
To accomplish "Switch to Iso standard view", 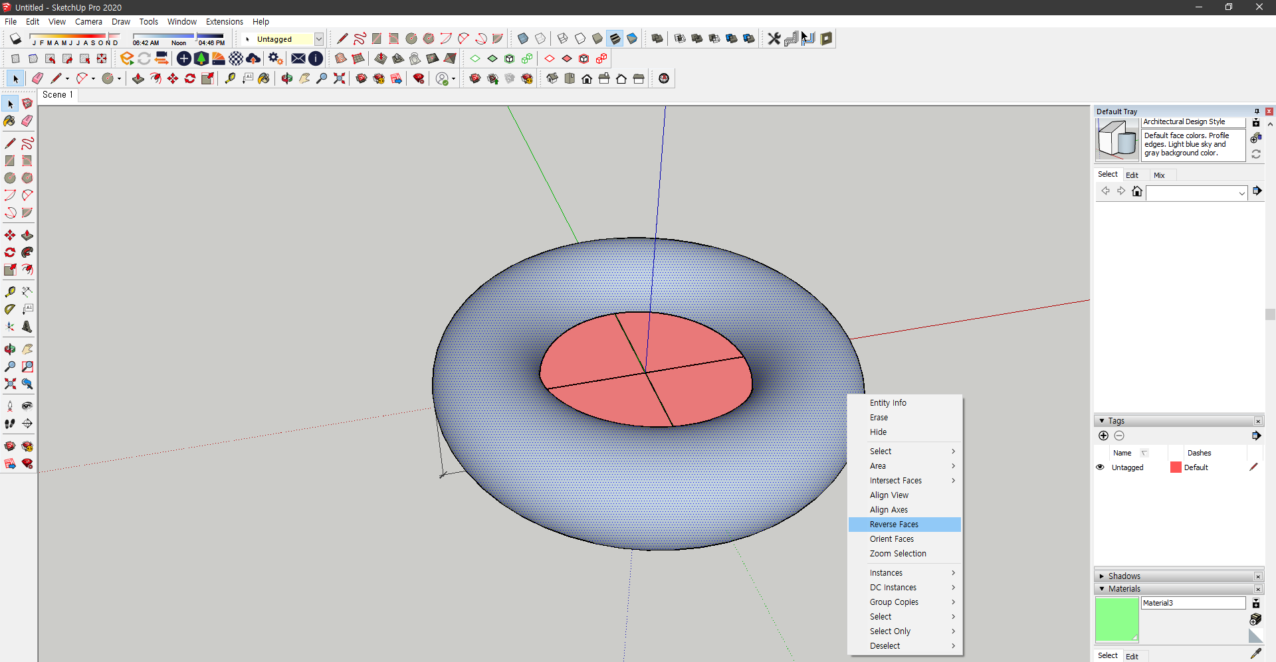I will click(x=552, y=78).
